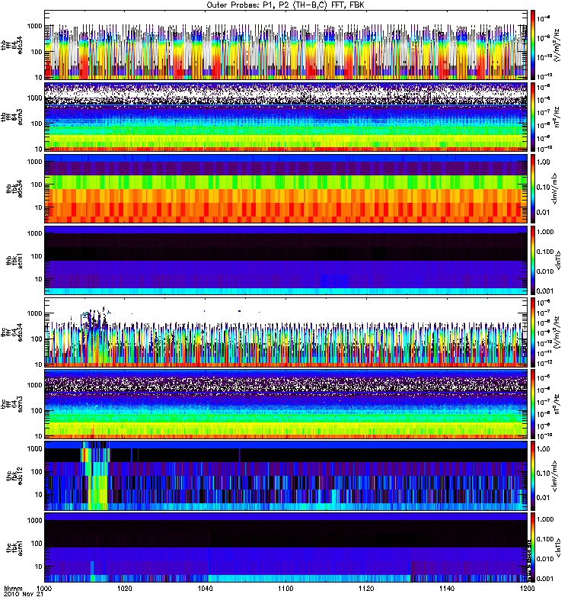The image size is (571, 610).
Task: Select the 'thc fff 64 scm3' panel axis label
Action: 11,404
